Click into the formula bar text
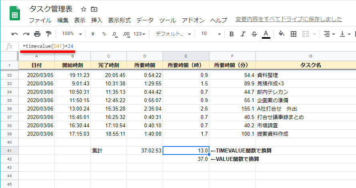356x188 pixels. pos(48,46)
